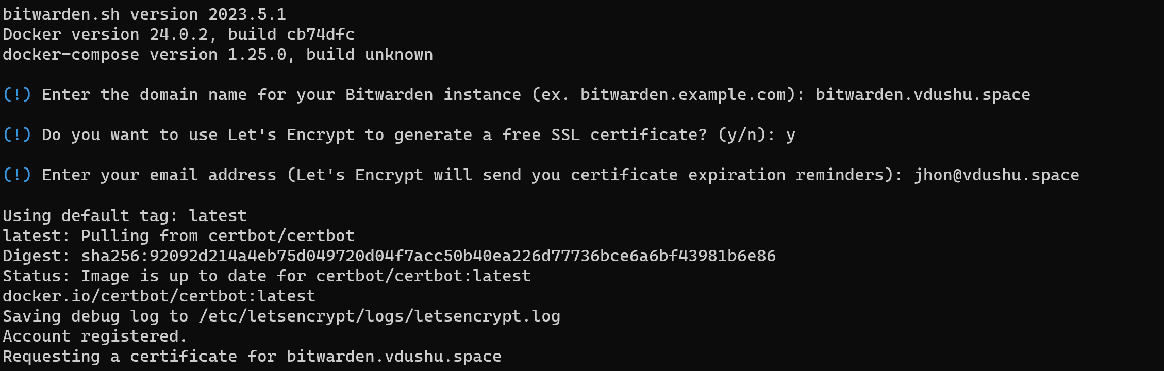Click the 'y' answer to SSL prompt

[791, 136]
